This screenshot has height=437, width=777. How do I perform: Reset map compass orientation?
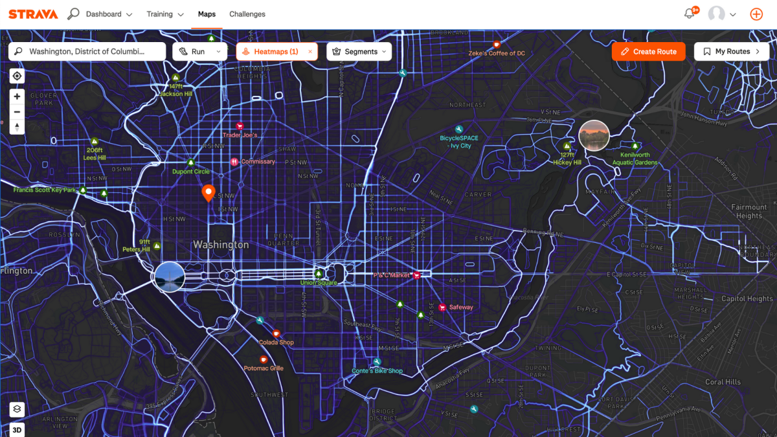(x=17, y=127)
